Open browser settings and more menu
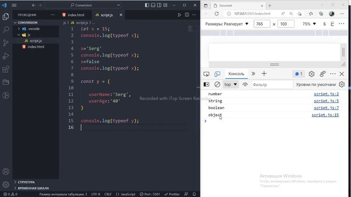351x197 pixels. pyautogui.click(x=342, y=14)
